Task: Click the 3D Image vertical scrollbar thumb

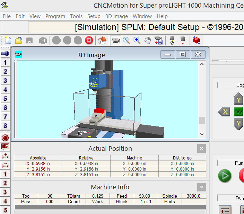Action: pyautogui.click(x=202, y=121)
